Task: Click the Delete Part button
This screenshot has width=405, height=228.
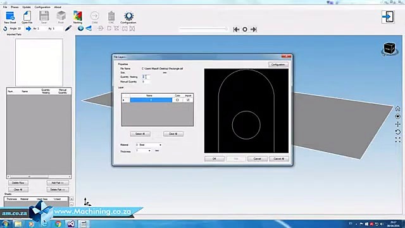Action: coord(58,189)
